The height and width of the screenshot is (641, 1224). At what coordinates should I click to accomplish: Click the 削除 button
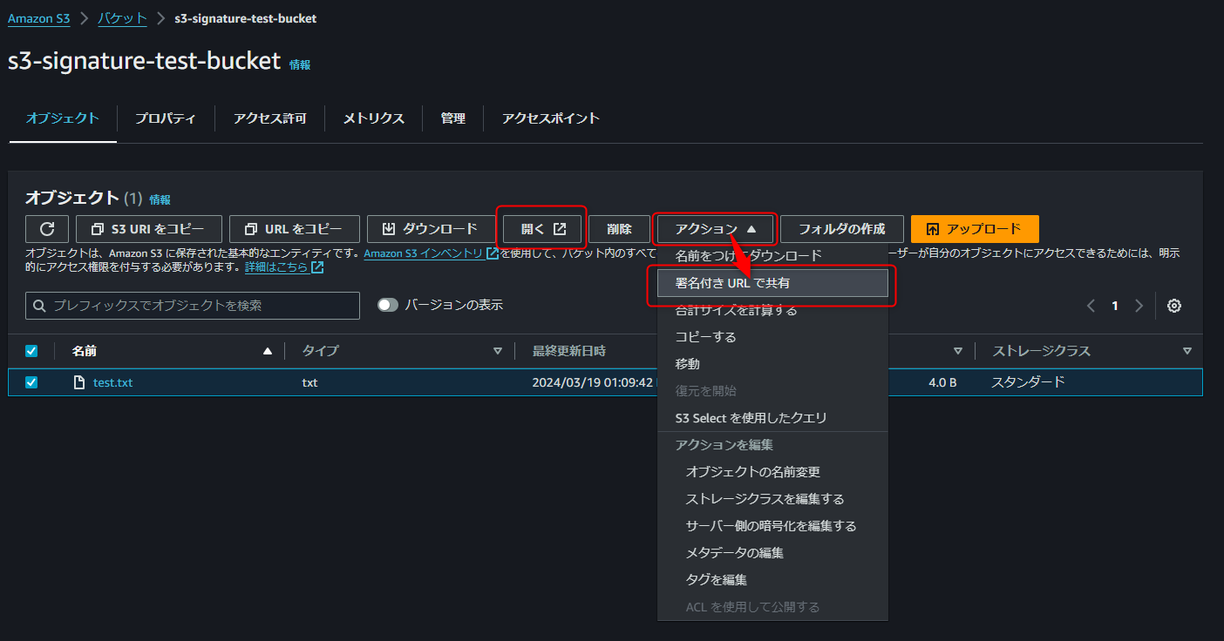(619, 229)
